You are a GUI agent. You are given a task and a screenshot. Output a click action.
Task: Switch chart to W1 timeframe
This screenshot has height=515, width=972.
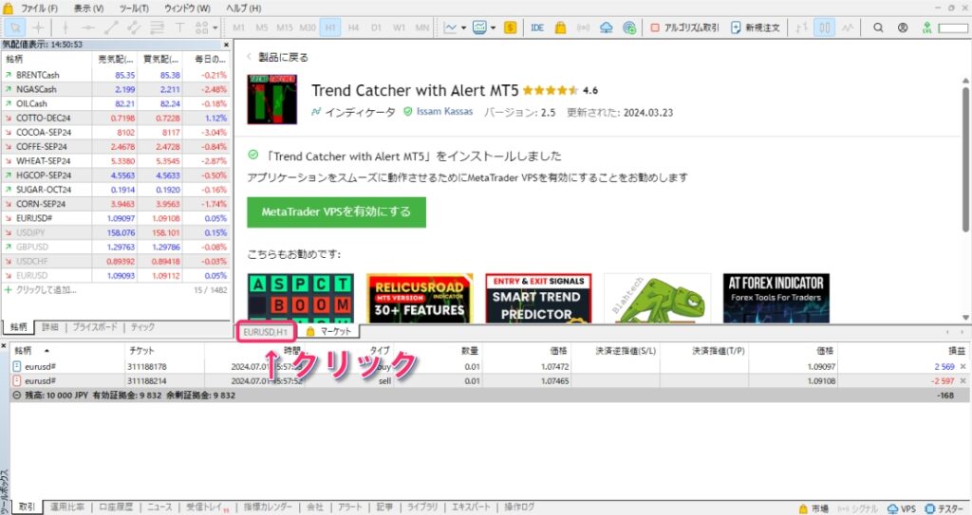click(400, 28)
